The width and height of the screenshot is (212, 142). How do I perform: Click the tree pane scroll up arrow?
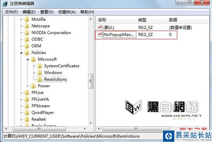pos(91,19)
